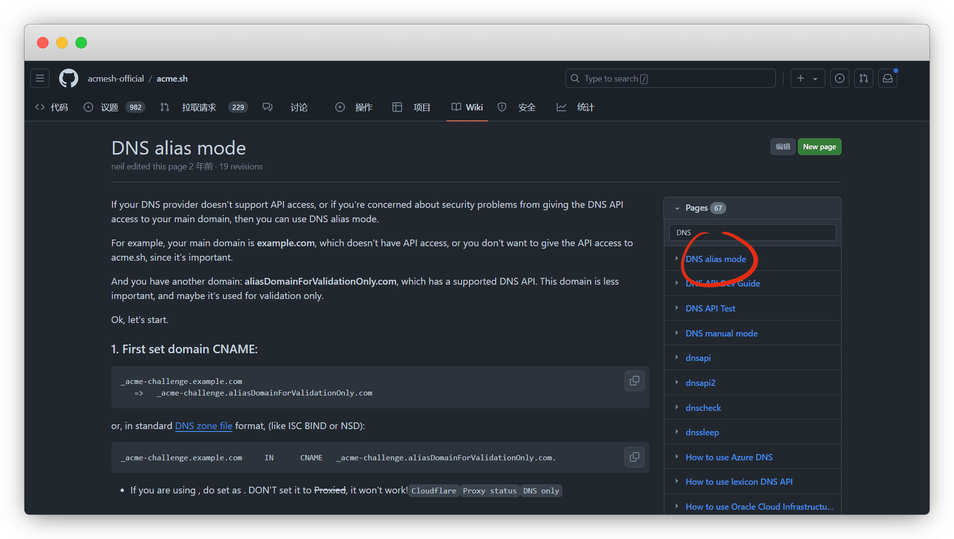Viewport: 954px width, 539px height.
Task: Open the notifications inbox icon
Action: (887, 78)
